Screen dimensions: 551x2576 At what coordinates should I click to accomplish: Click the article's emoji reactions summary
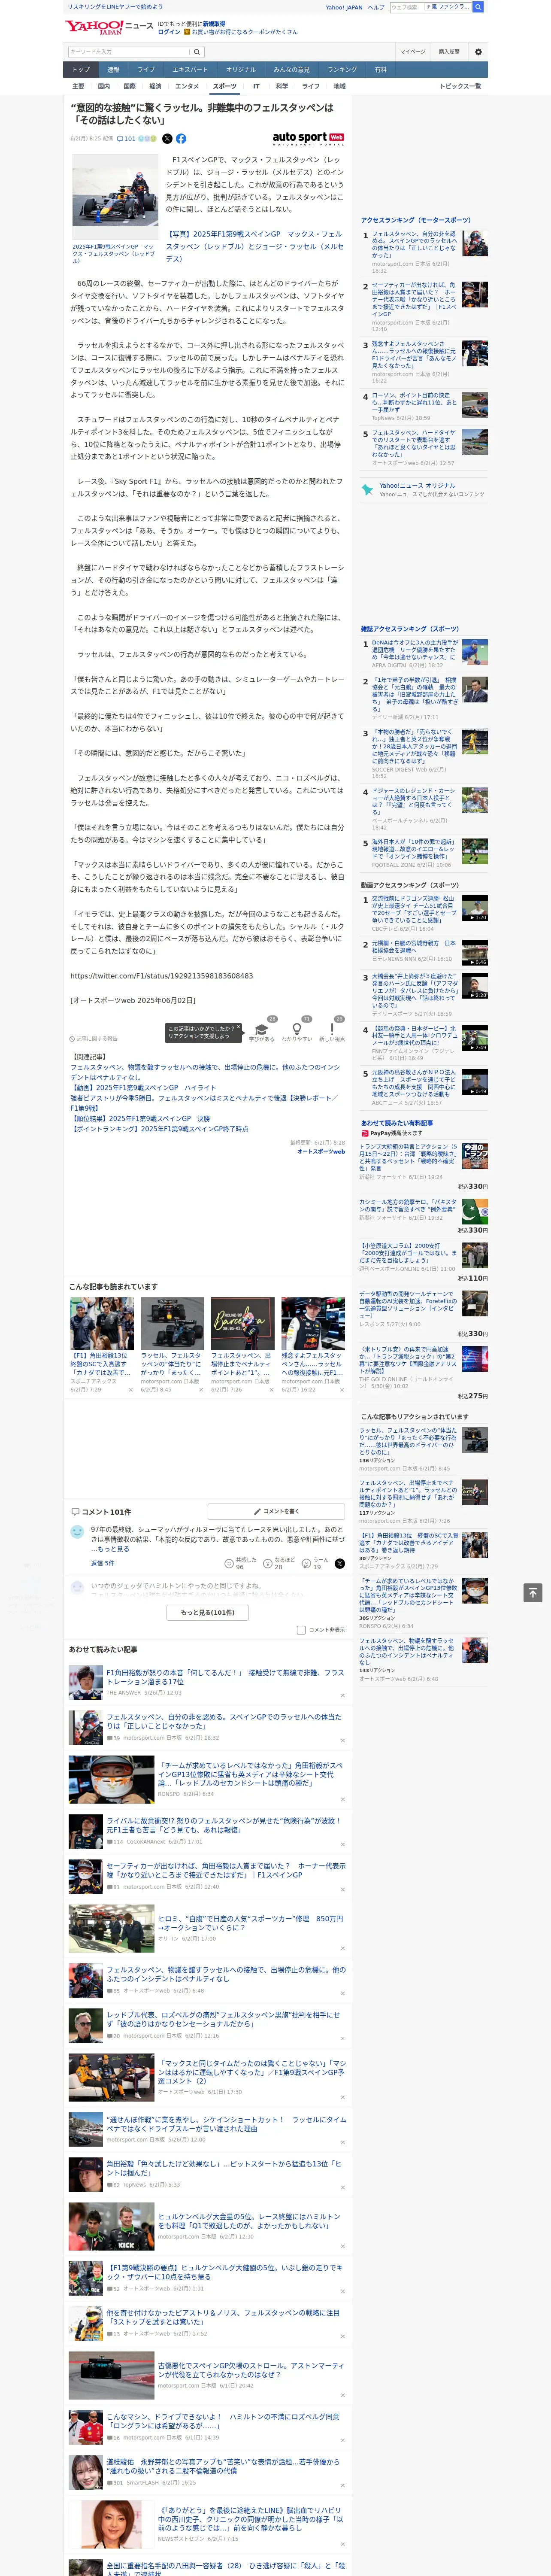tap(148, 139)
